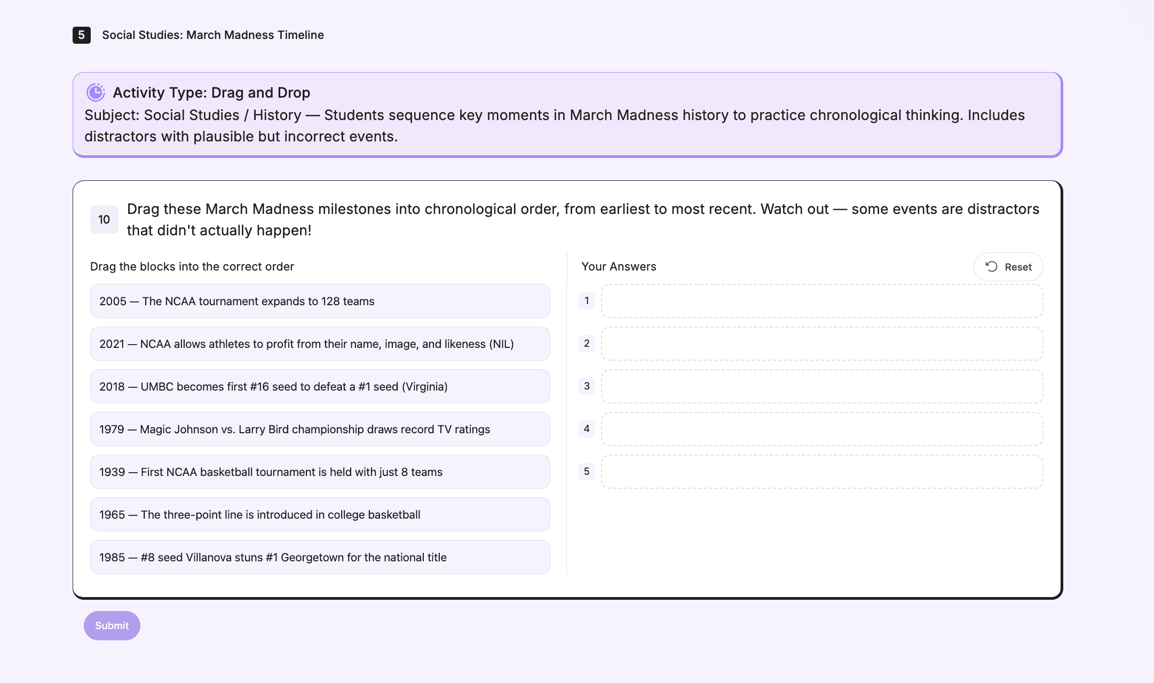1154x683 pixels.
Task: Click answer drop slot number 1
Action: click(821, 301)
